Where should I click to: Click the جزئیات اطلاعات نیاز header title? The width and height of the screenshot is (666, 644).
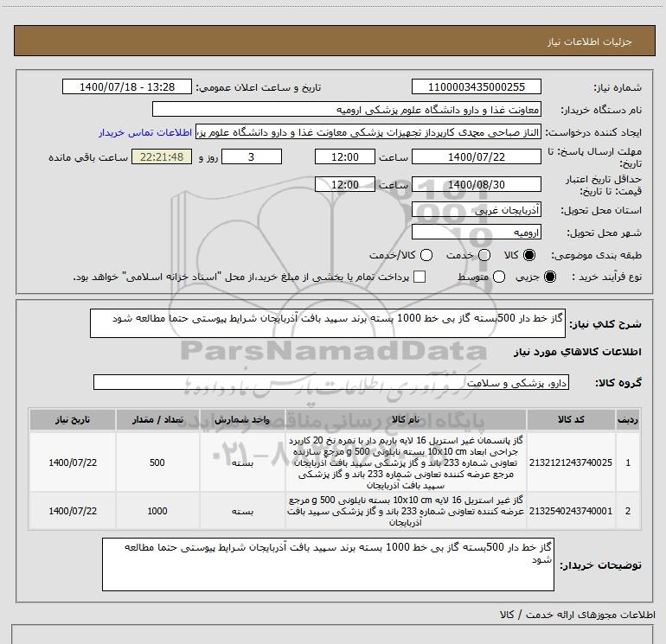point(590,41)
